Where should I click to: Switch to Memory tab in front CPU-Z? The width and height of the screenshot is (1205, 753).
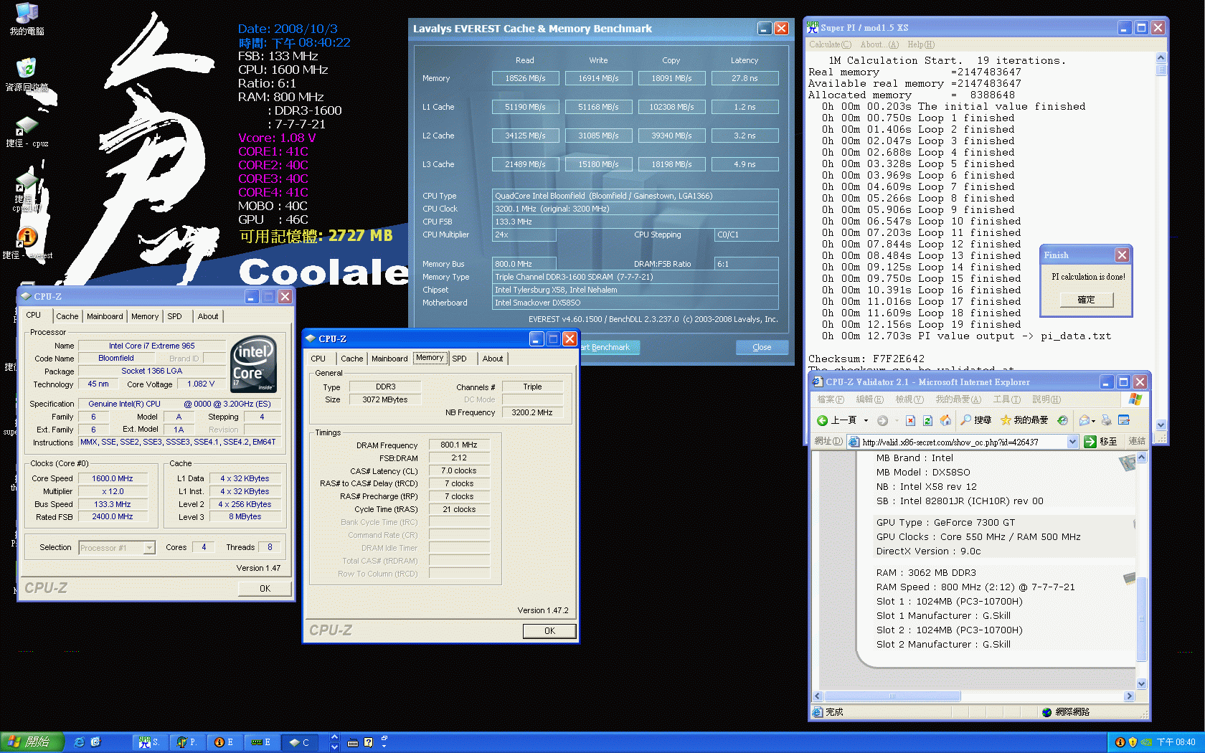pyautogui.click(x=430, y=358)
